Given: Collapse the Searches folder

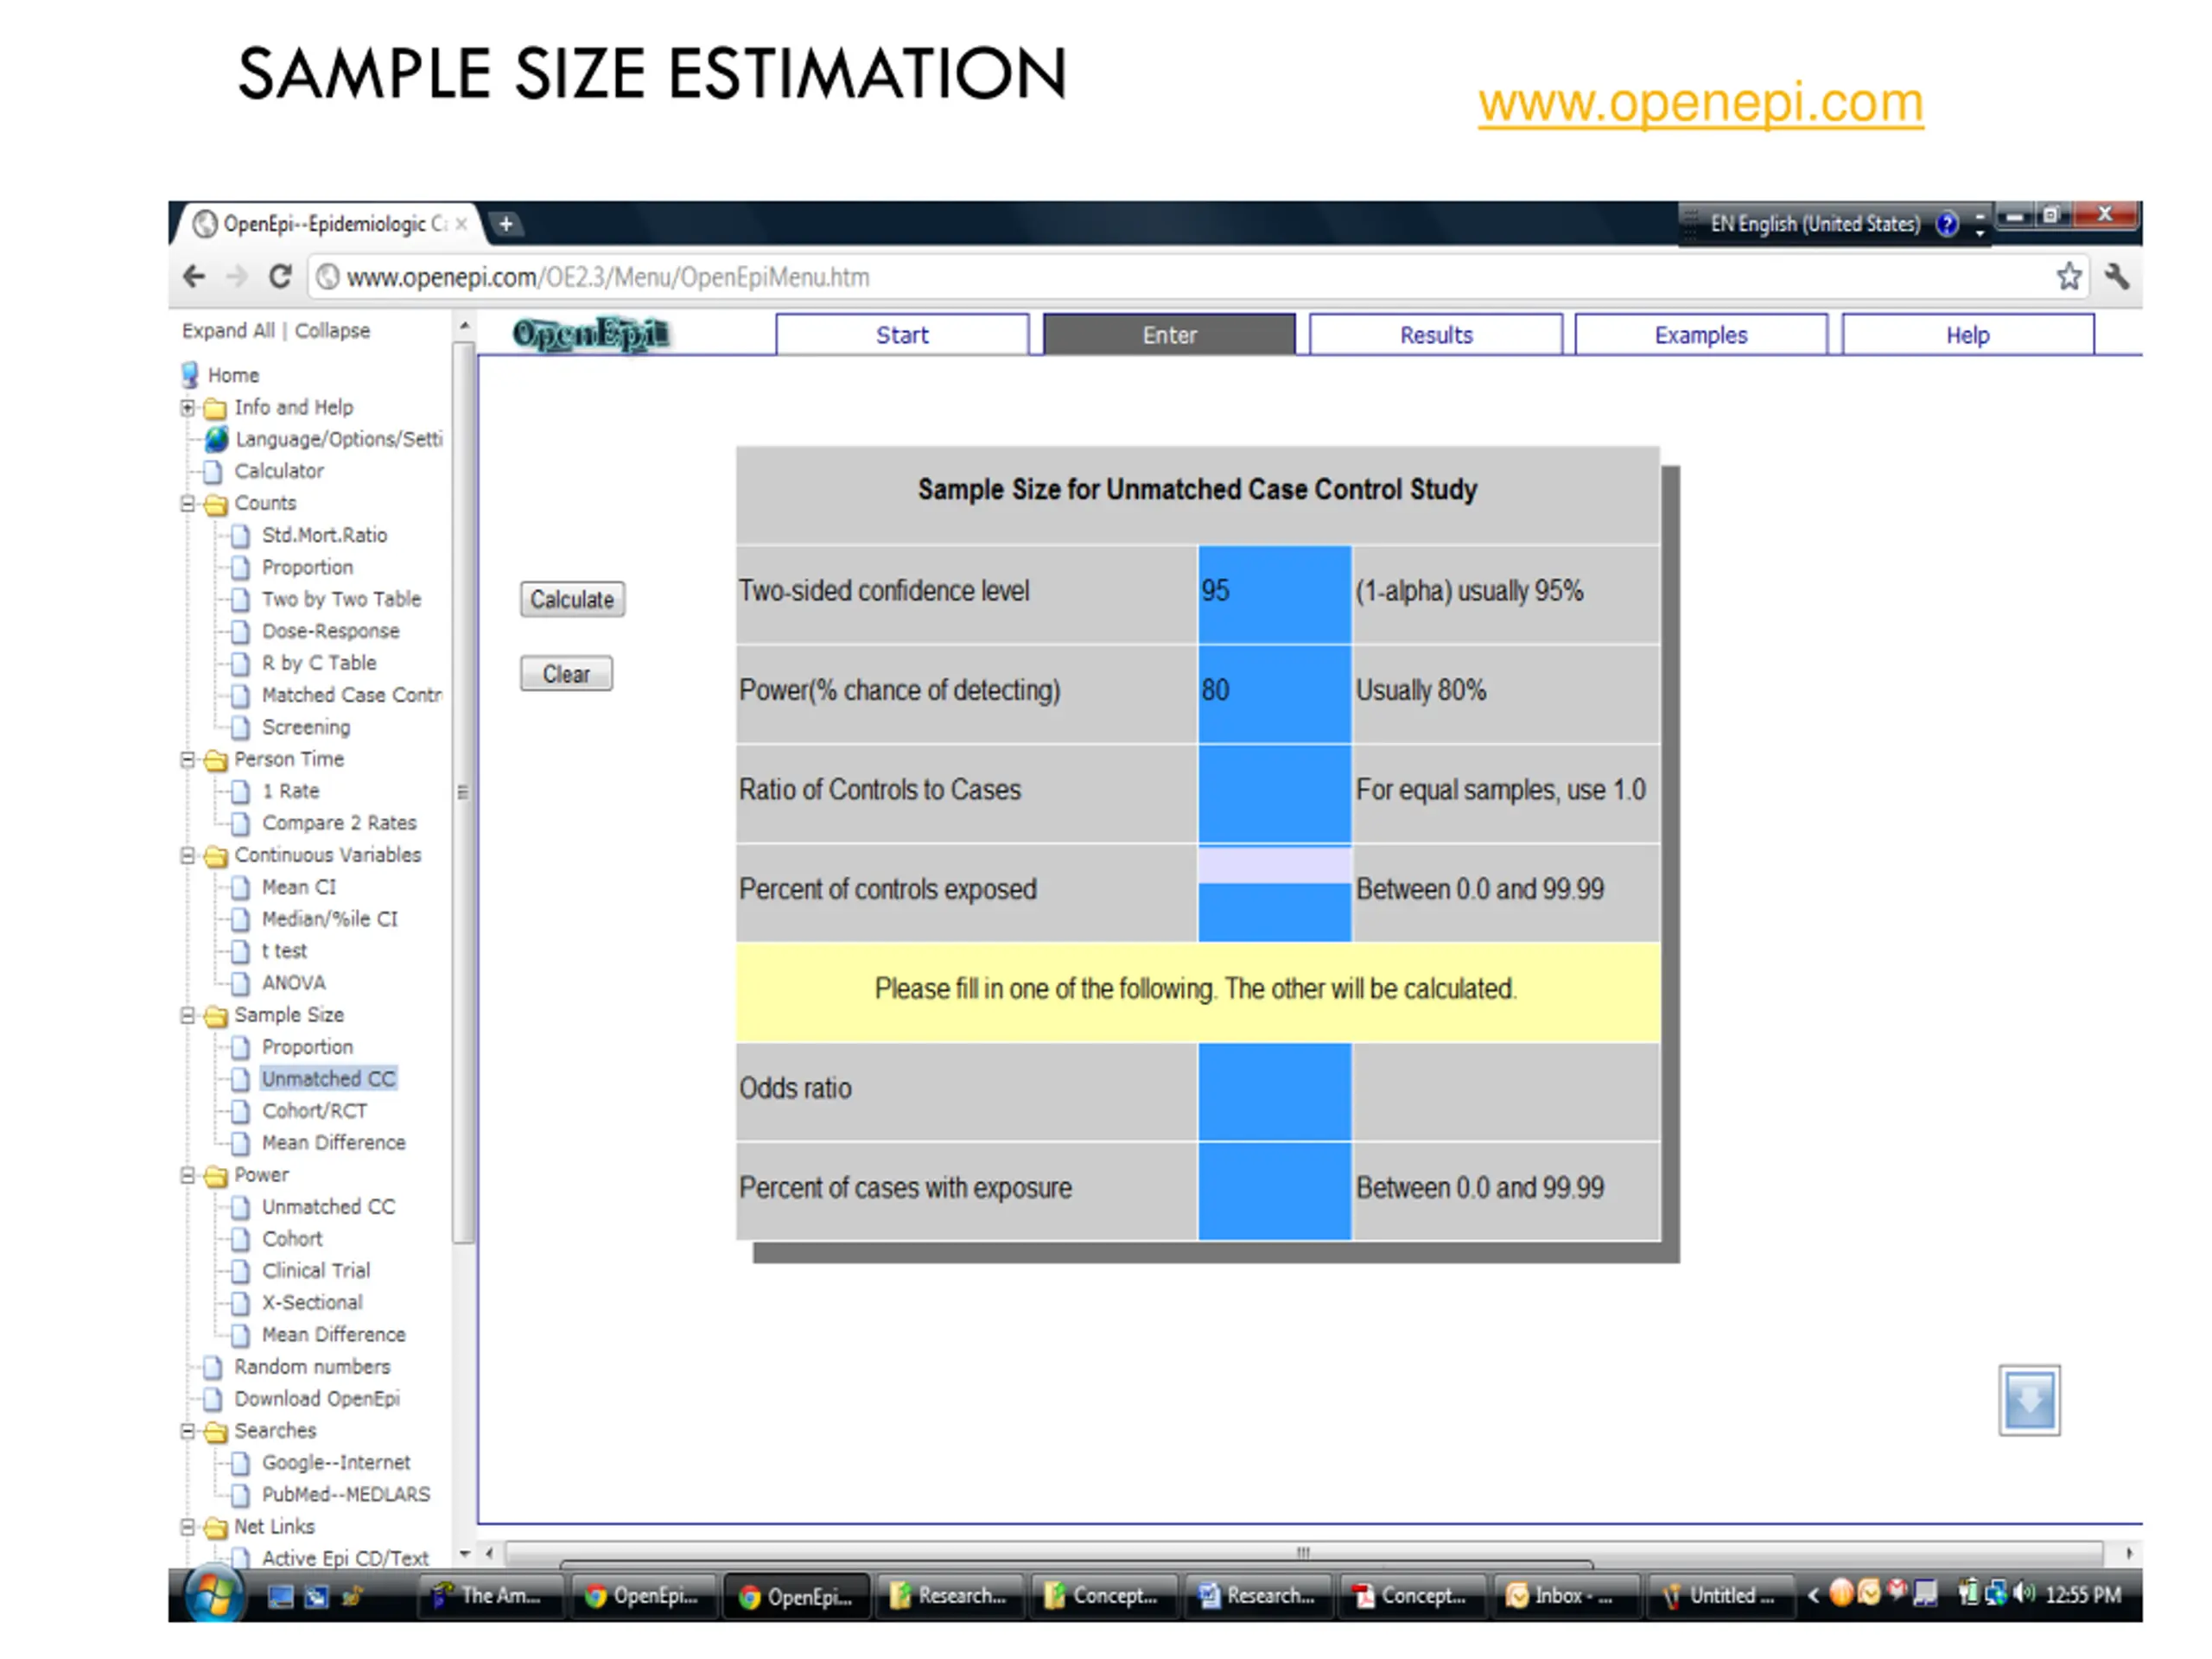Looking at the screenshot, I should [188, 1431].
